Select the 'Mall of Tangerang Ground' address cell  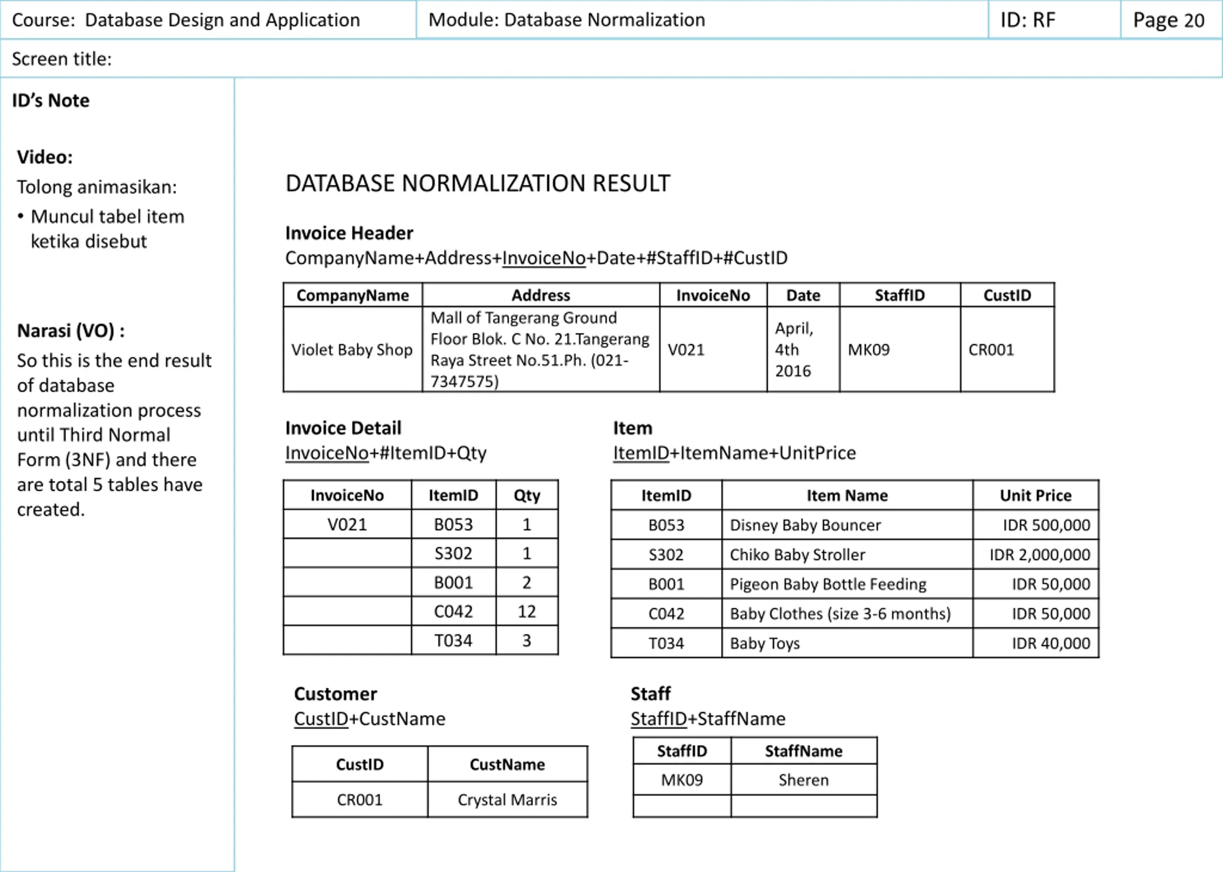pos(541,350)
